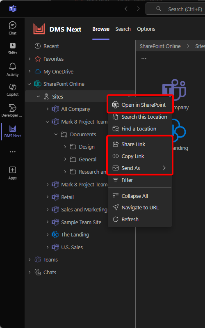
Task: Choose Collapse All menu item
Action: (140, 196)
